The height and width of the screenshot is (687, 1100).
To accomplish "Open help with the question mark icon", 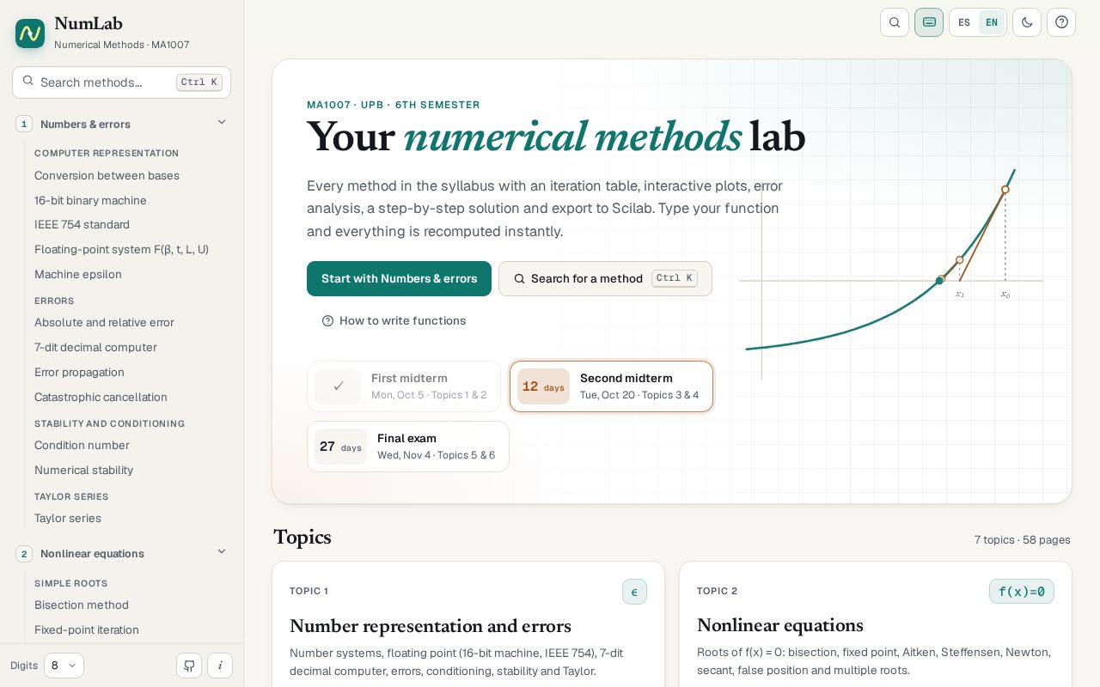I will [1061, 22].
